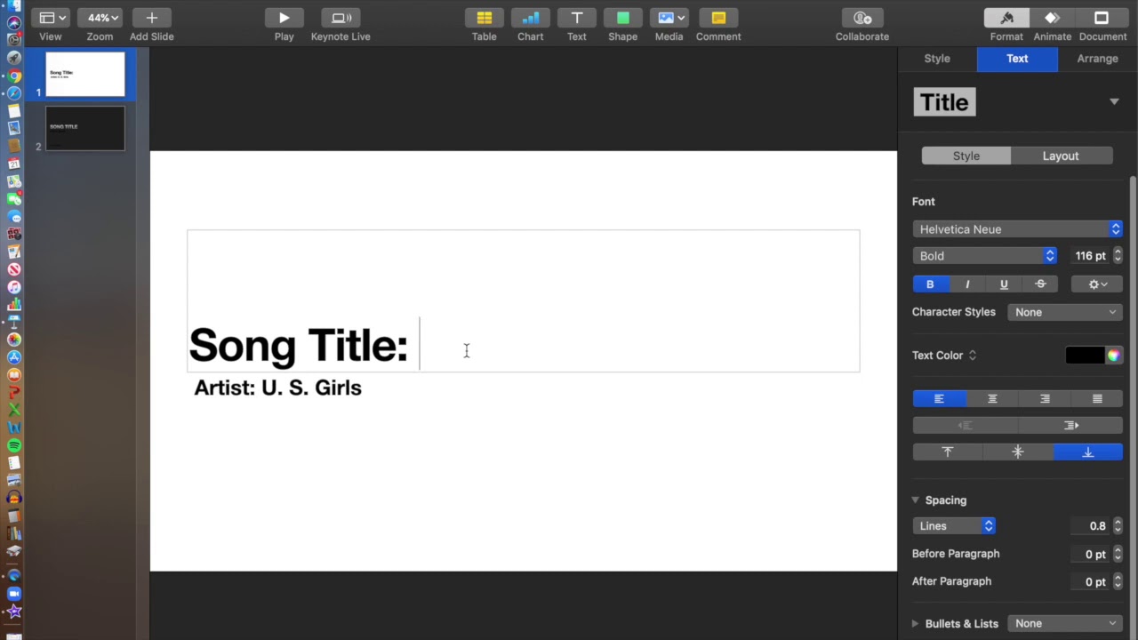The image size is (1138, 640).
Task: Open Keynote Live from the toolbar
Action: pyautogui.click(x=341, y=18)
